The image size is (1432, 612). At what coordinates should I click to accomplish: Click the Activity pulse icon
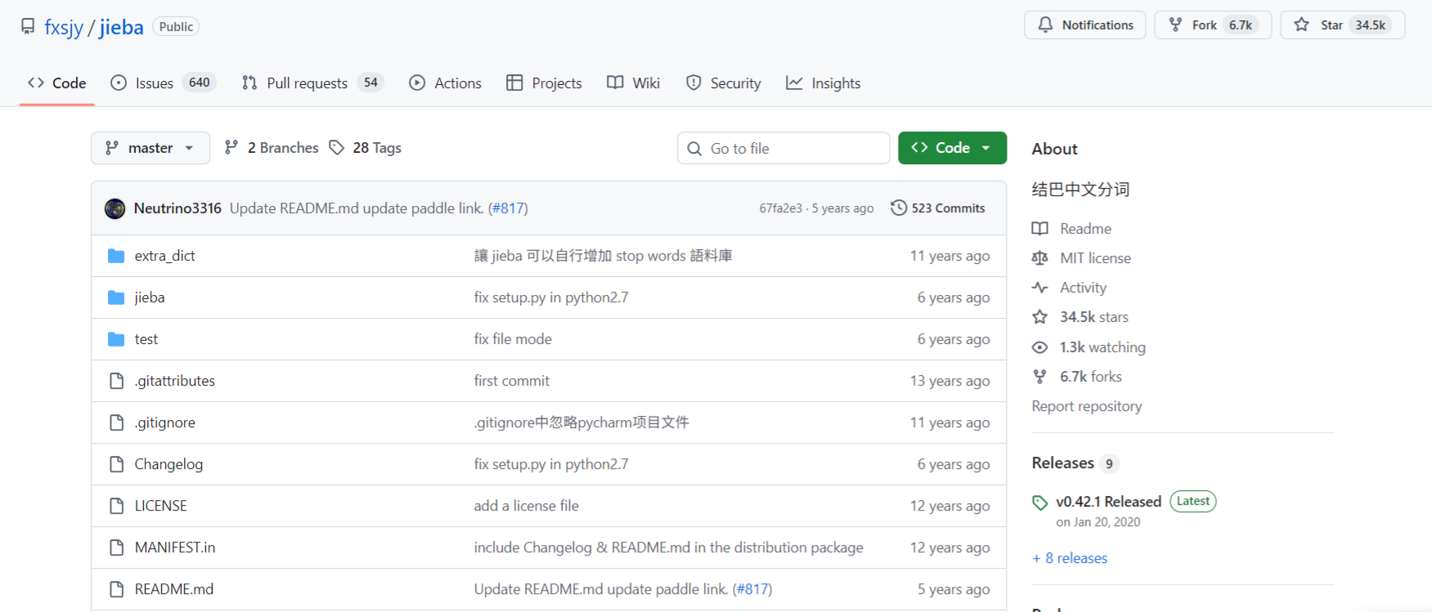[1039, 288]
